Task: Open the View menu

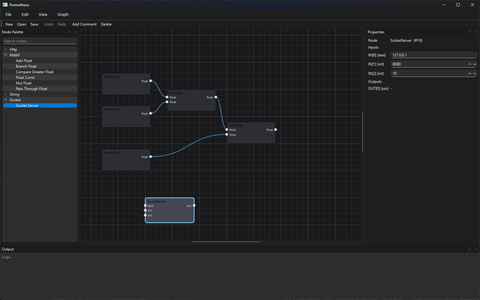Action: (43, 15)
